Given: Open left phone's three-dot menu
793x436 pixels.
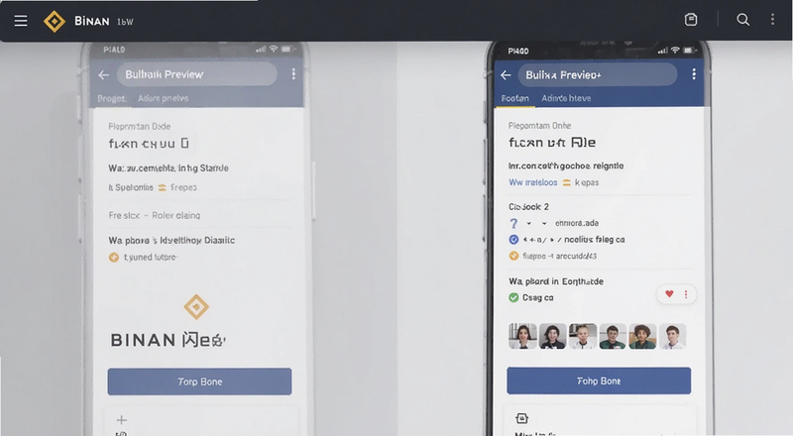Looking at the screenshot, I should (x=293, y=74).
